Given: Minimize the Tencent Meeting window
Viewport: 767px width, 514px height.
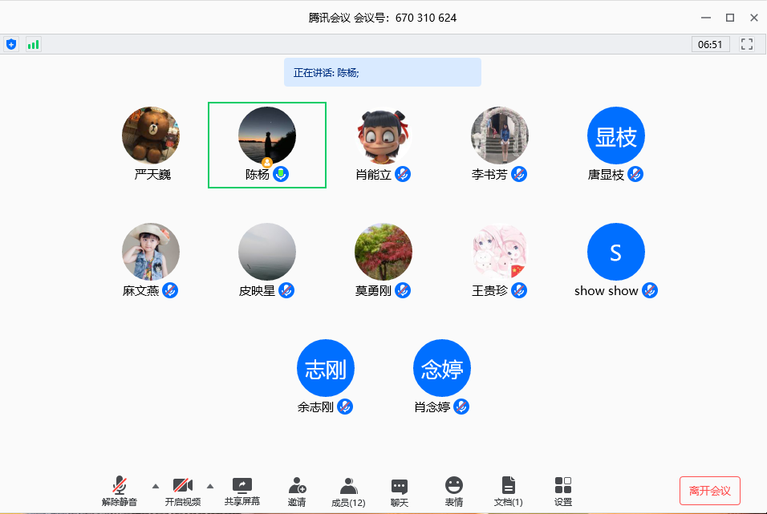Looking at the screenshot, I should tap(706, 18).
